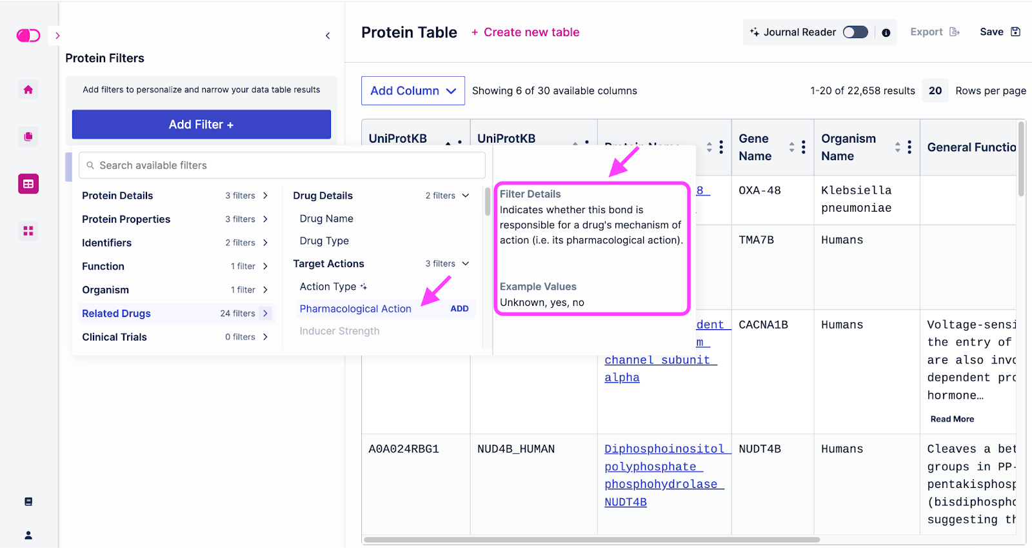Open the Add Column dropdown
Screen dimensions: 1032x548
point(413,91)
